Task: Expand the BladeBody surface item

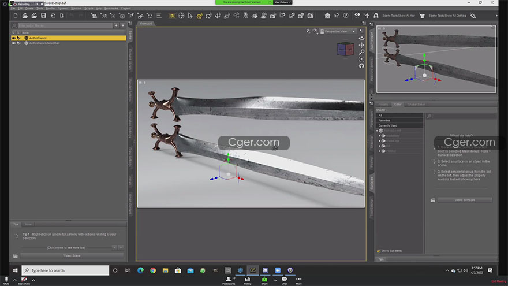Action: (x=380, y=136)
